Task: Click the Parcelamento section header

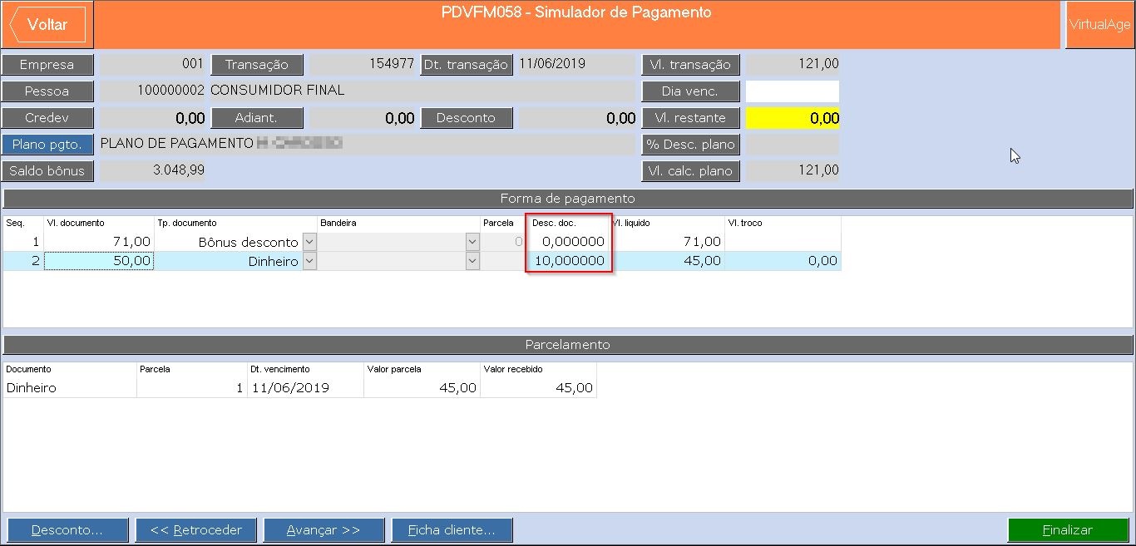Action: 568,345
